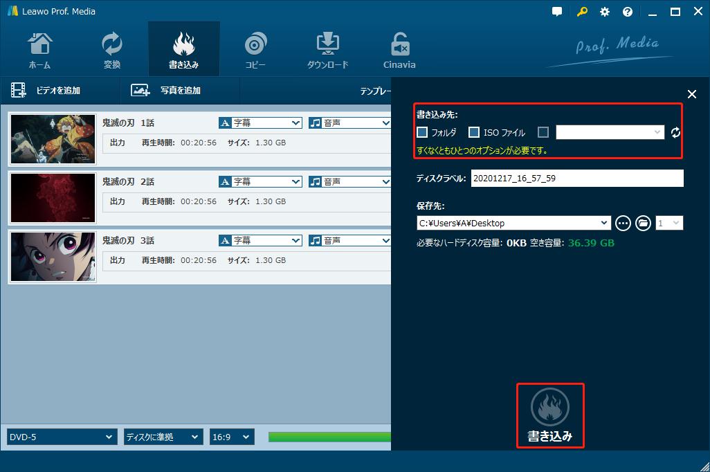Viewport: 710px width, 472px height.
Task: Open the output folder icon
Action: 643,223
